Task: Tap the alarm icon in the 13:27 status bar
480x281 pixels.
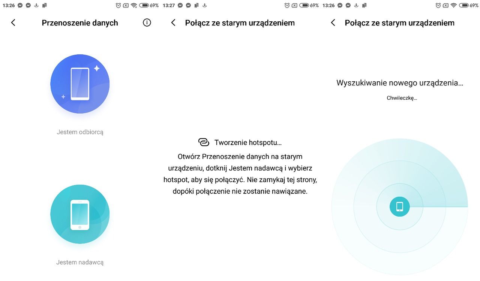Action: click(x=287, y=6)
